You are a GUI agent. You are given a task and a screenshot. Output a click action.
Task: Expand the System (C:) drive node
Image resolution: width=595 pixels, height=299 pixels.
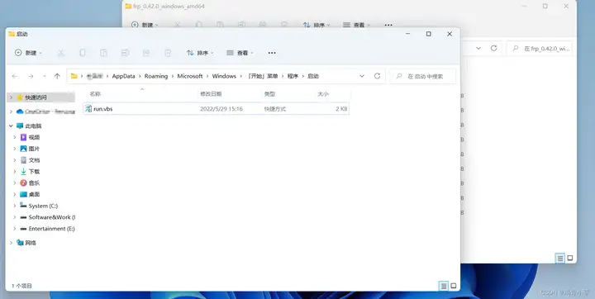tap(14, 206)
